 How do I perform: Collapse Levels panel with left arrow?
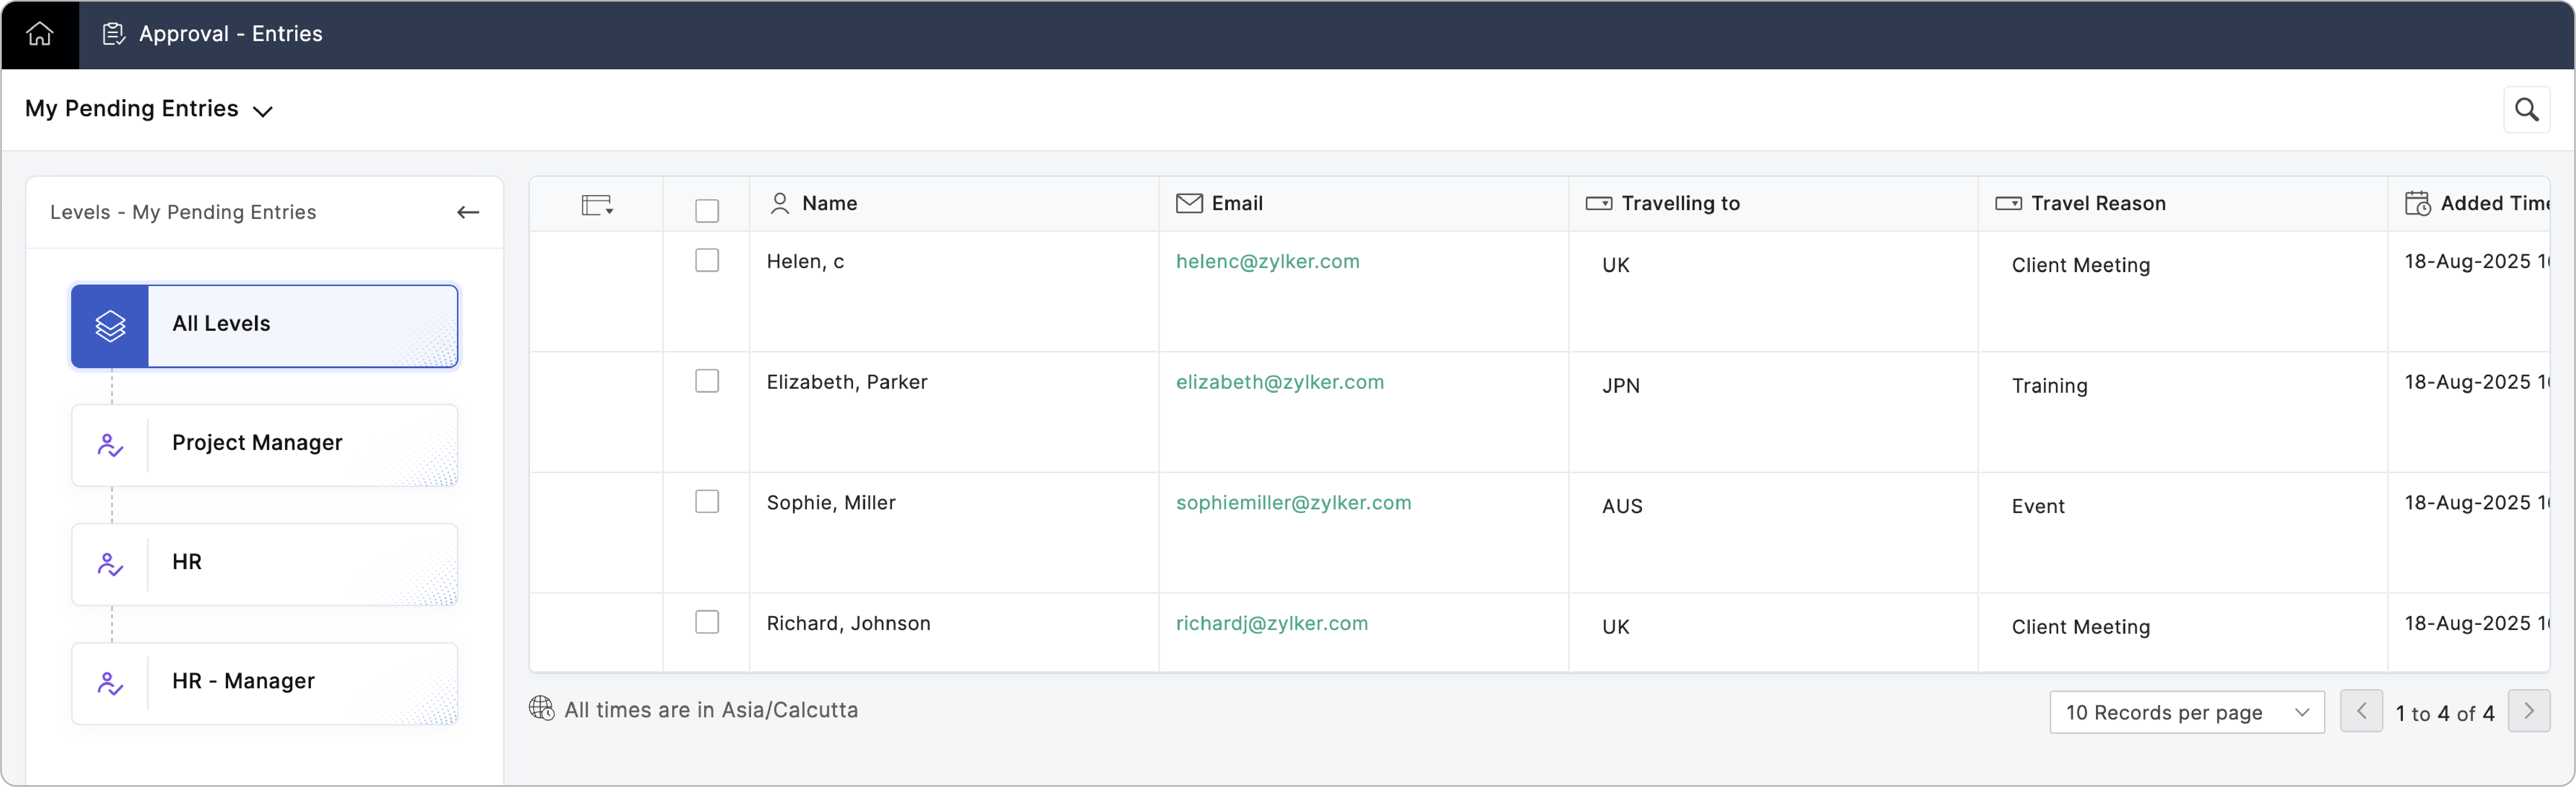[x=467, y=212]
